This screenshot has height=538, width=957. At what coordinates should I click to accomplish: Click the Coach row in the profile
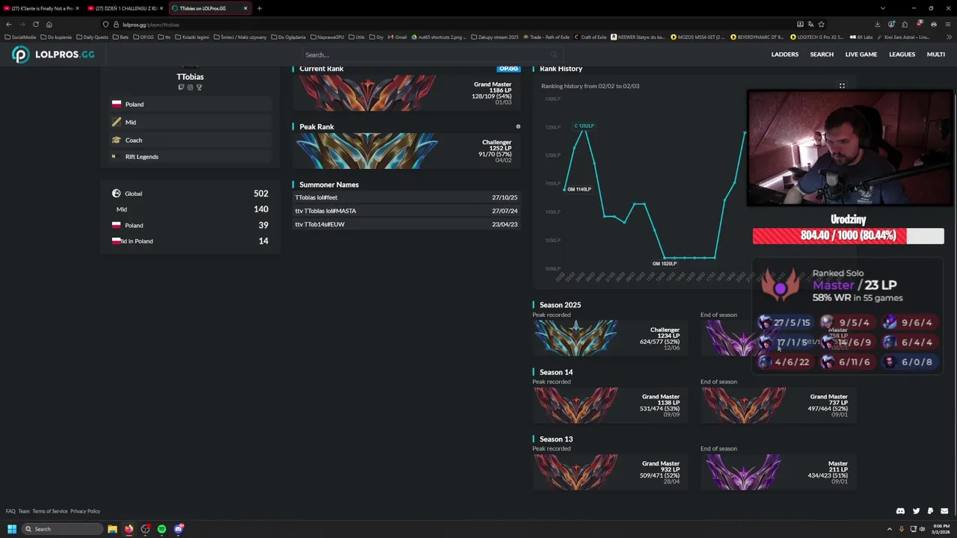point(190,140)
